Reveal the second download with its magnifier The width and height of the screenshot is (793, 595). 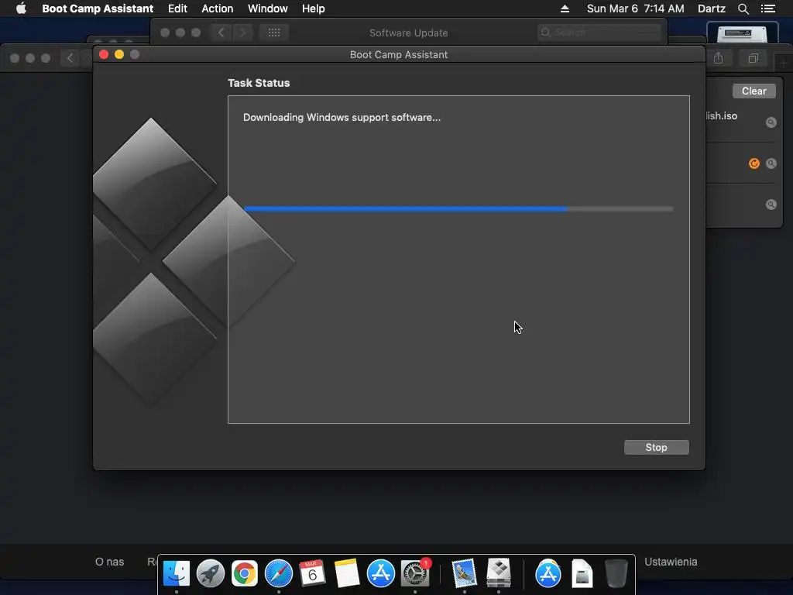tap(771, 163)
